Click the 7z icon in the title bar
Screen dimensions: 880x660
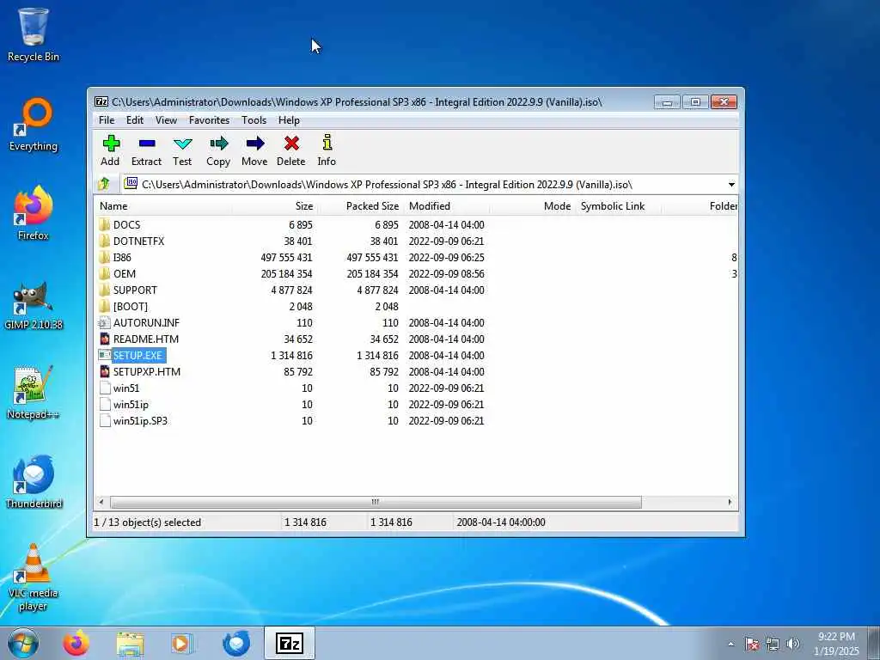tap(101, 101)
